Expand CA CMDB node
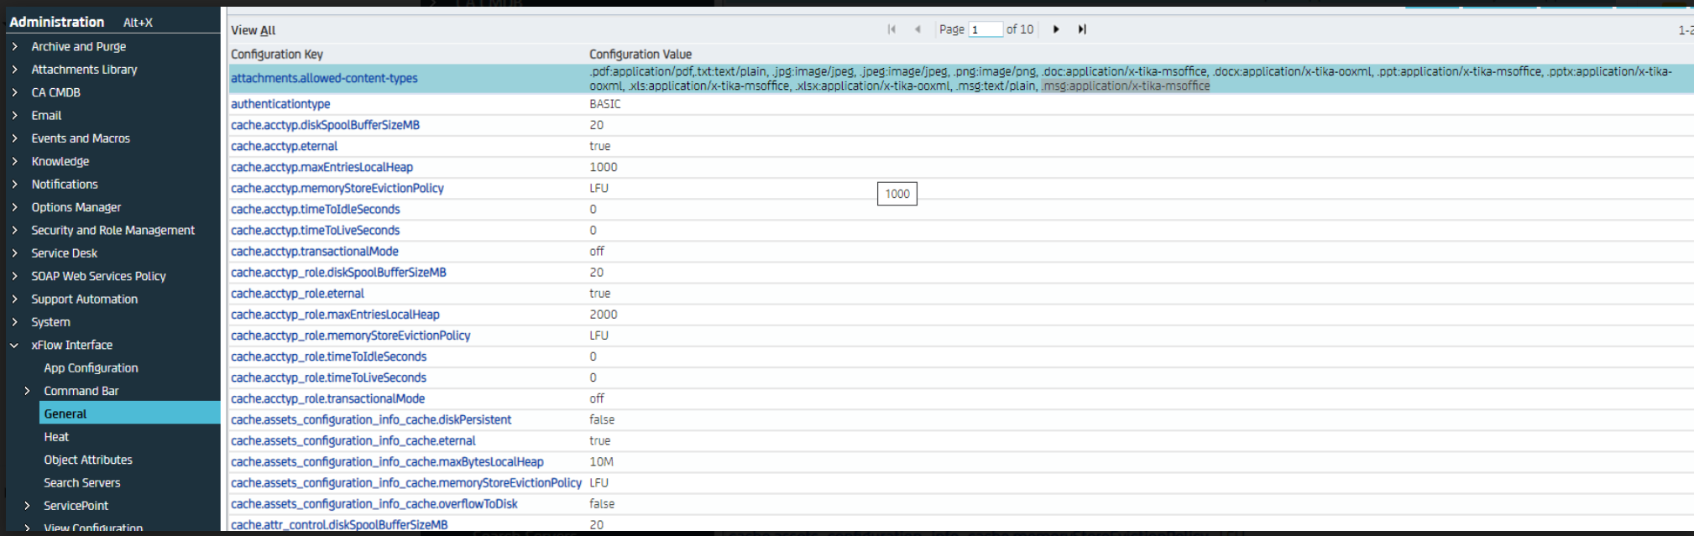 click(14, 92)
